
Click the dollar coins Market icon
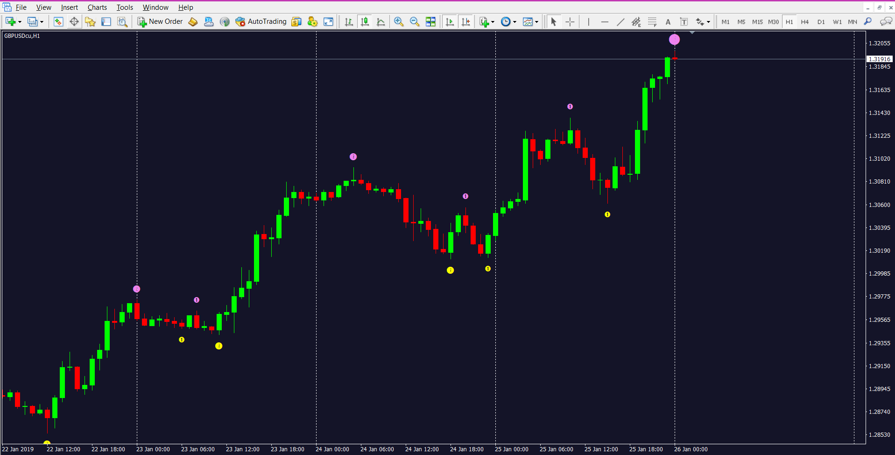(x=296, y=21)
